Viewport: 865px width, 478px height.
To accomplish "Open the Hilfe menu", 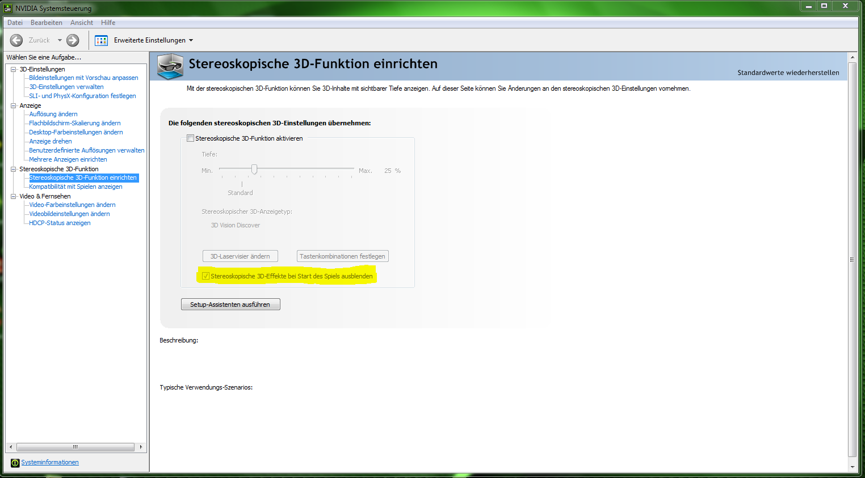I will coord(108,23).
